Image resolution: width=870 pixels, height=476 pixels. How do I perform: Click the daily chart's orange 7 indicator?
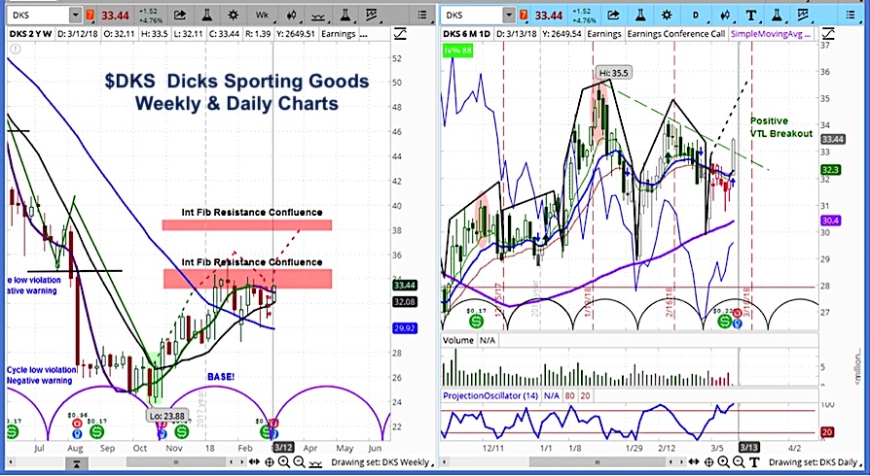tap(524, 15)
